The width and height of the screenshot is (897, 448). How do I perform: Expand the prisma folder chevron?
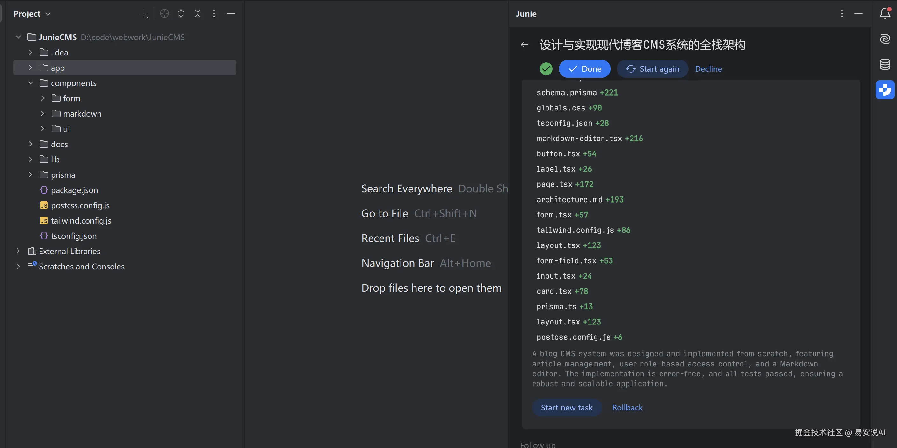point(31,174)
